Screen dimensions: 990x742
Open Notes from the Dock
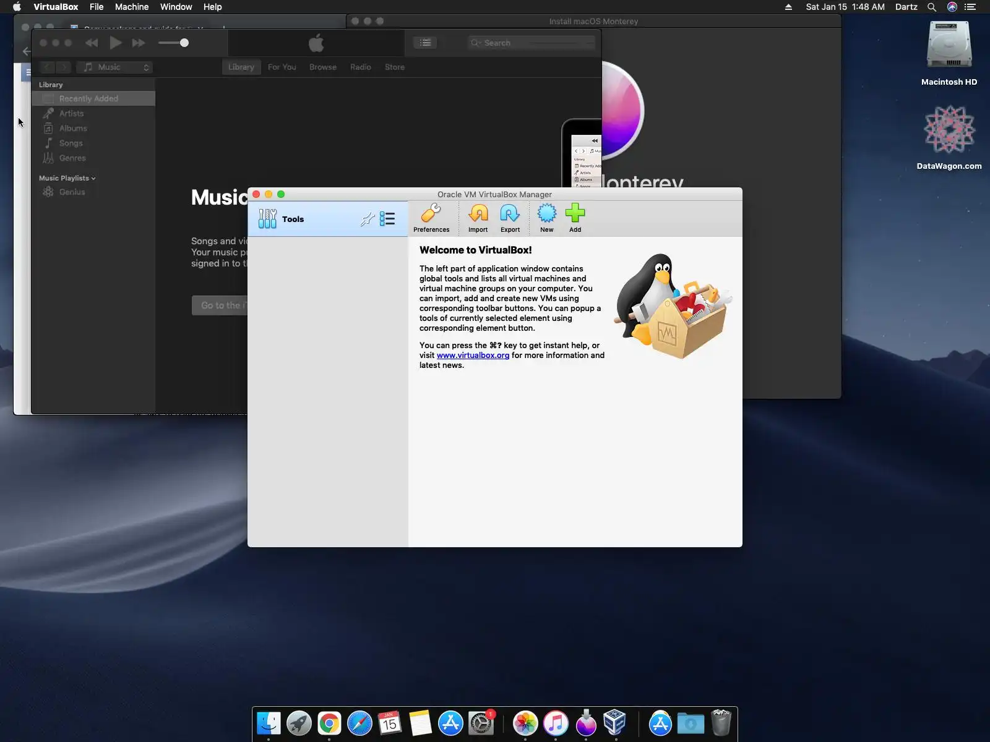pyautogui.click(x=420, y=723)
